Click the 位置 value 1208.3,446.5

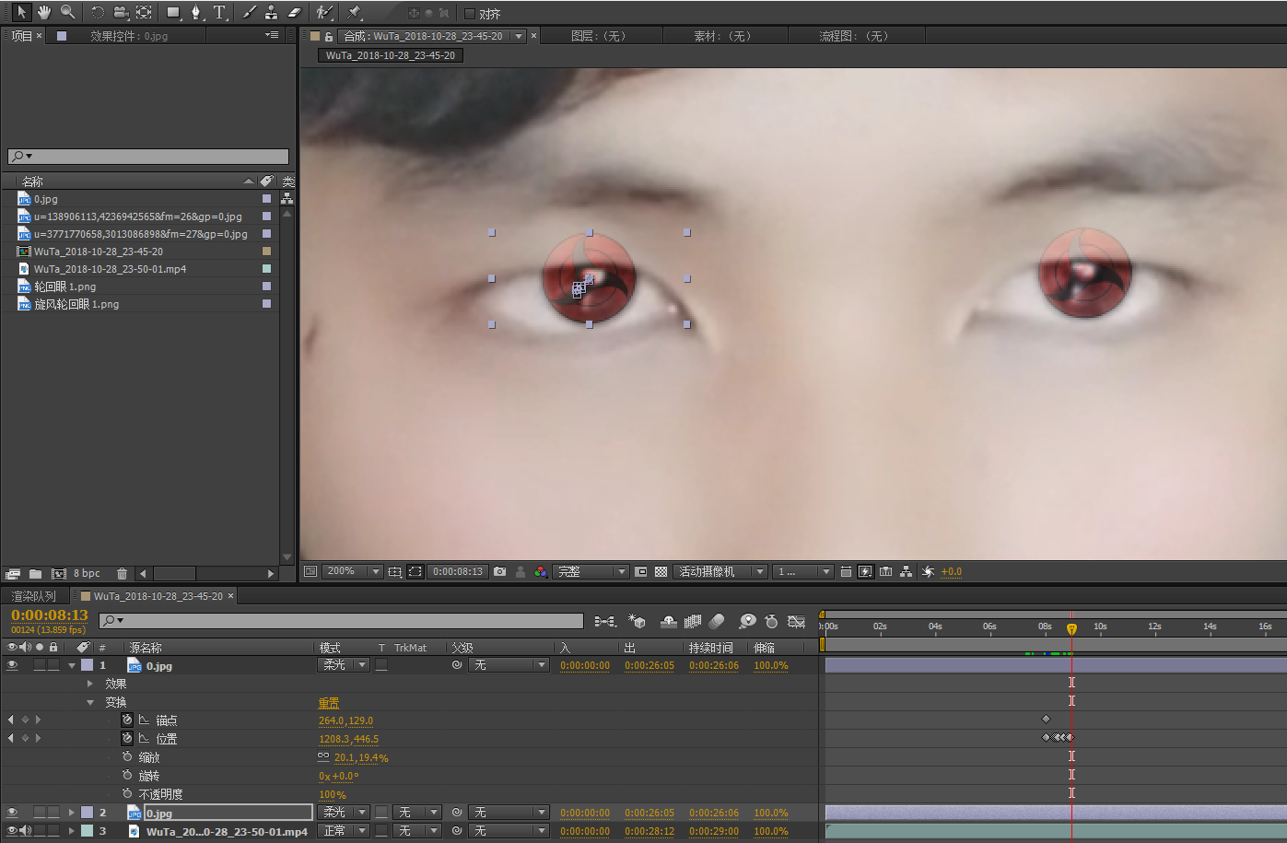[x=348, y=739]
